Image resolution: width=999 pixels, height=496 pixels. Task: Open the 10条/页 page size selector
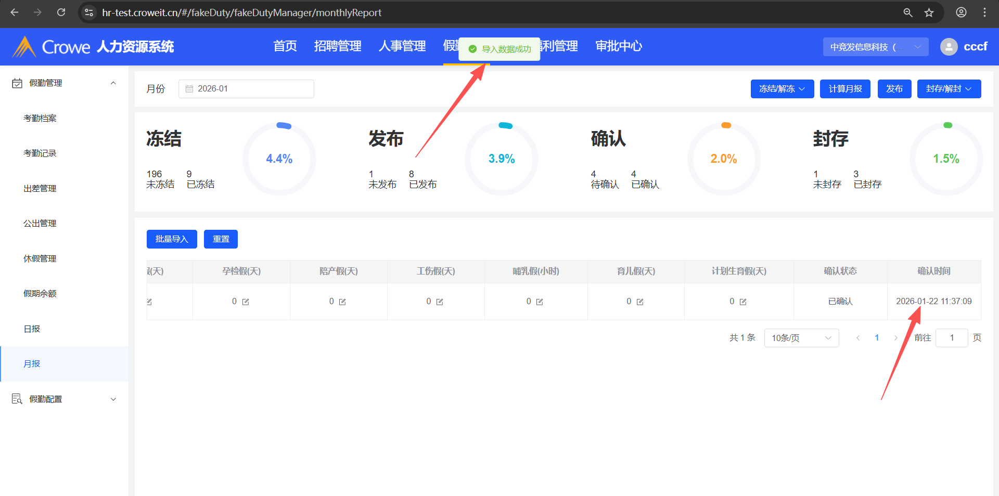801,338
